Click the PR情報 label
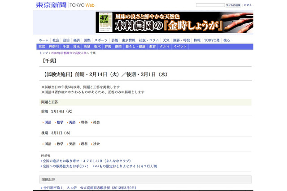 pyautogui.click(x=46, y=156)
